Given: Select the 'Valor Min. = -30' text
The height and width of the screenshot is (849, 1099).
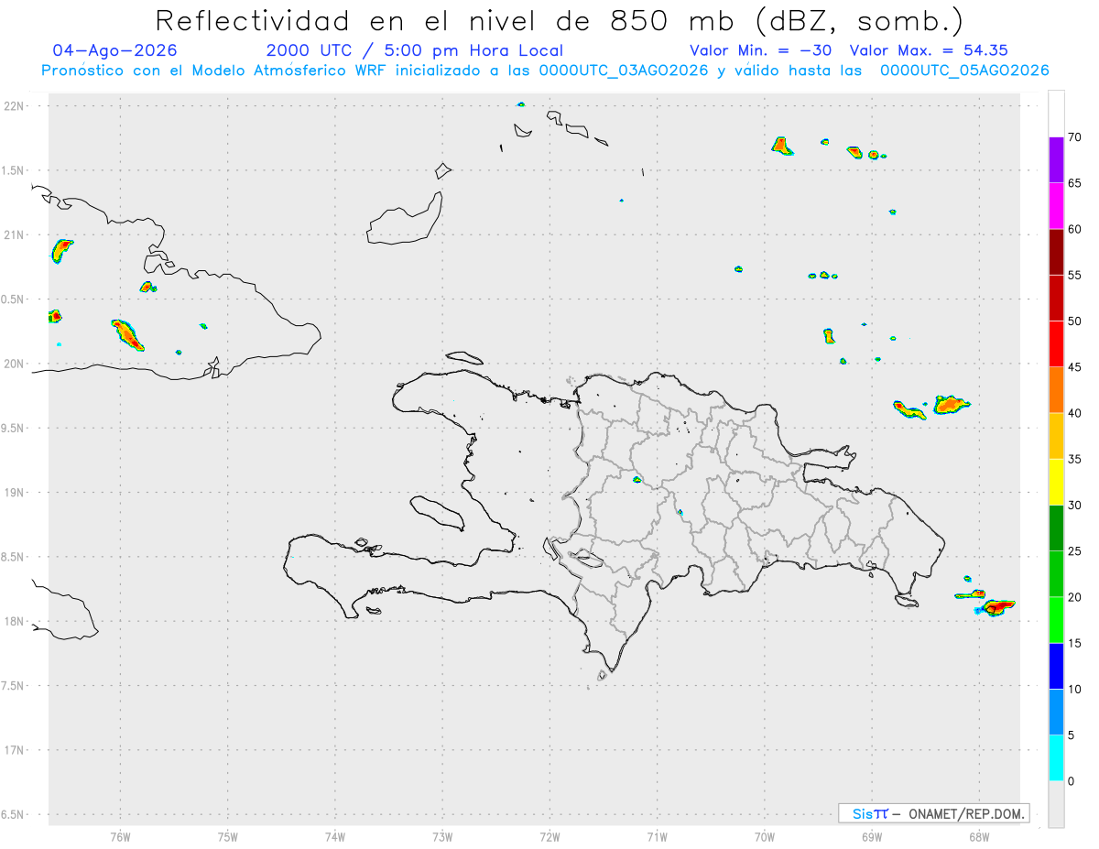Looking at the screenshot, I should click(760, 50).
